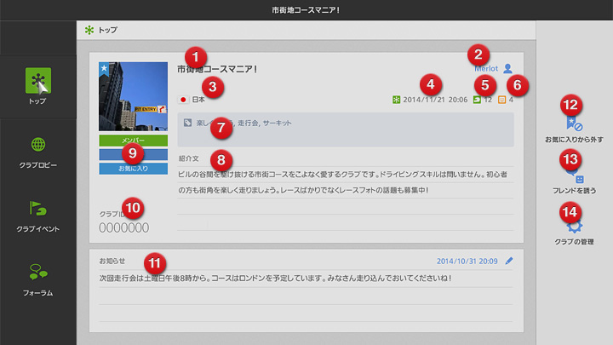Click the club ID number 0000000
This screenshot has width=613, height=345.
(x=124, y=227)
